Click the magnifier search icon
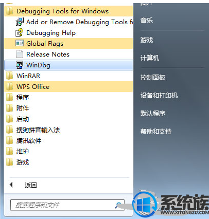This screenshot has height=219, width=209. click(118, 205)
